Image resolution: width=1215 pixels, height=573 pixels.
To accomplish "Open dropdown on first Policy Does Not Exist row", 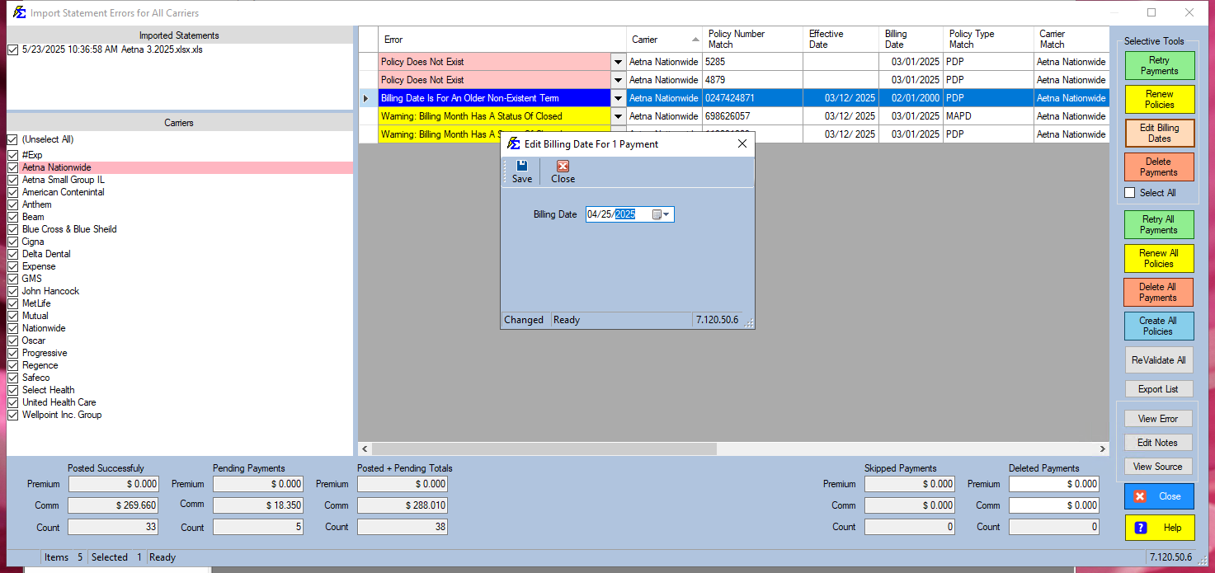I will coord(617,61).
